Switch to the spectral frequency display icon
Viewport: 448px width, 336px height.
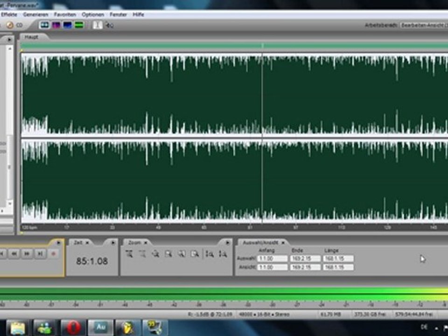[x=56, y=25]
